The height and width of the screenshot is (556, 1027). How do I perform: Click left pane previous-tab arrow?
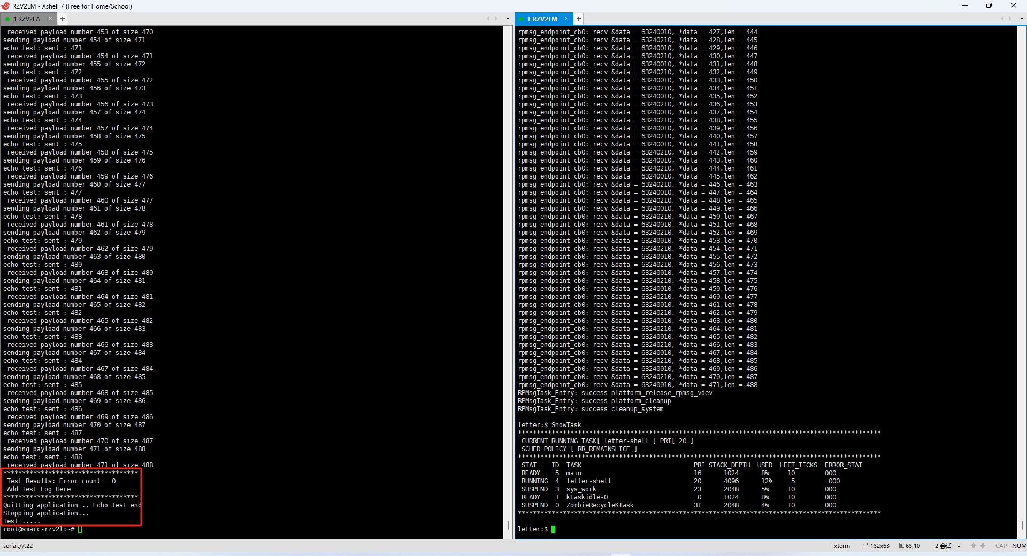488,19
